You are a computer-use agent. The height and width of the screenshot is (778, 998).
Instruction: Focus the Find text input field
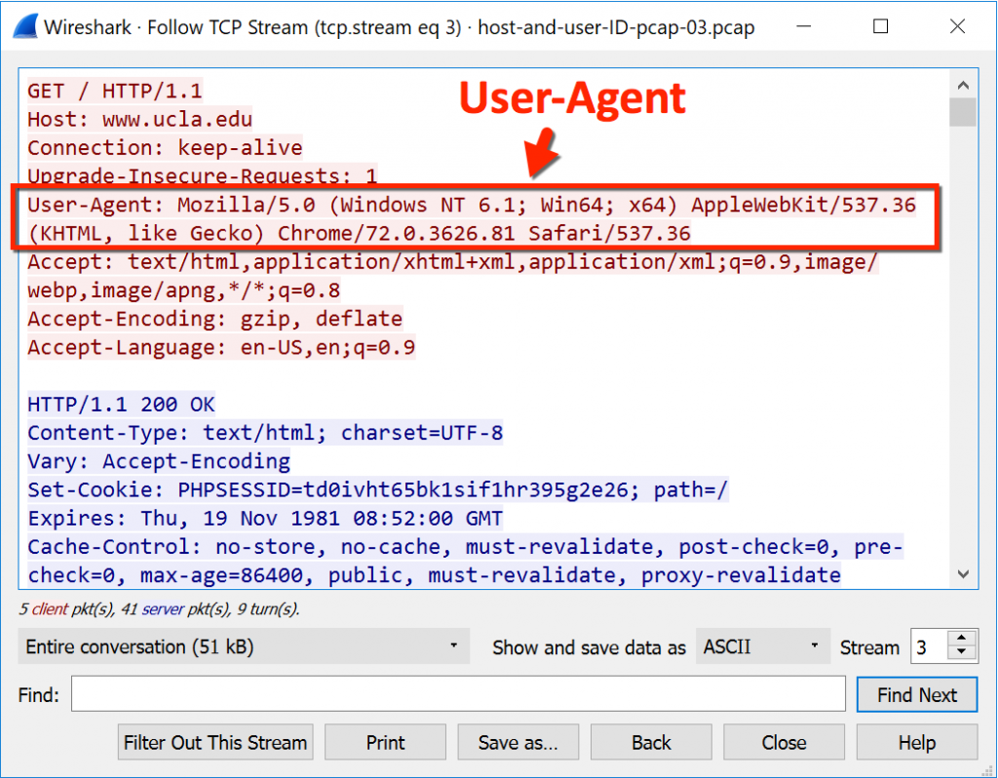tap(458, 695)
